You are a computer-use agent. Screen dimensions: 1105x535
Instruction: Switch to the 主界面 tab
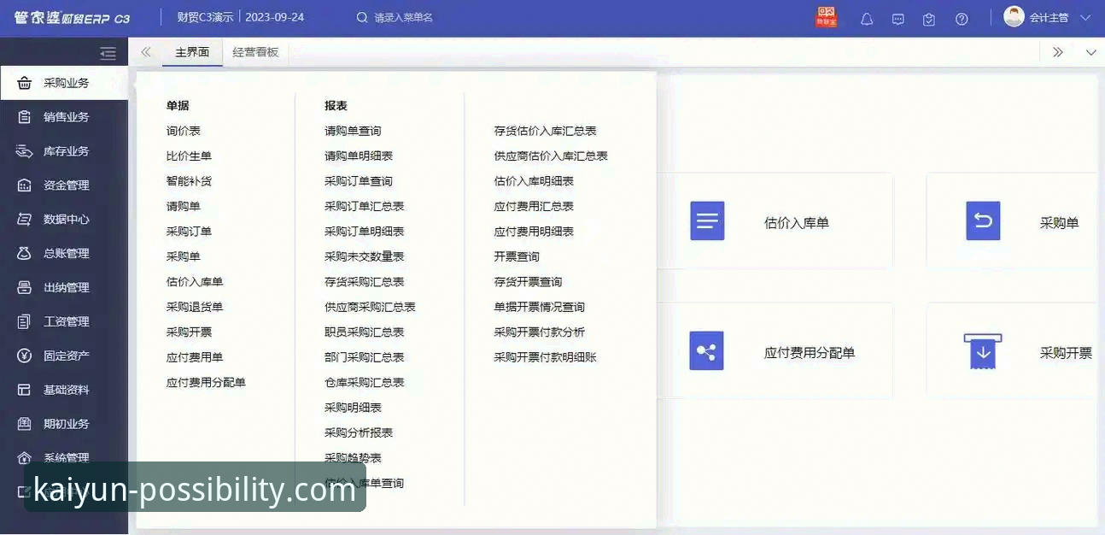pos(192,52)
